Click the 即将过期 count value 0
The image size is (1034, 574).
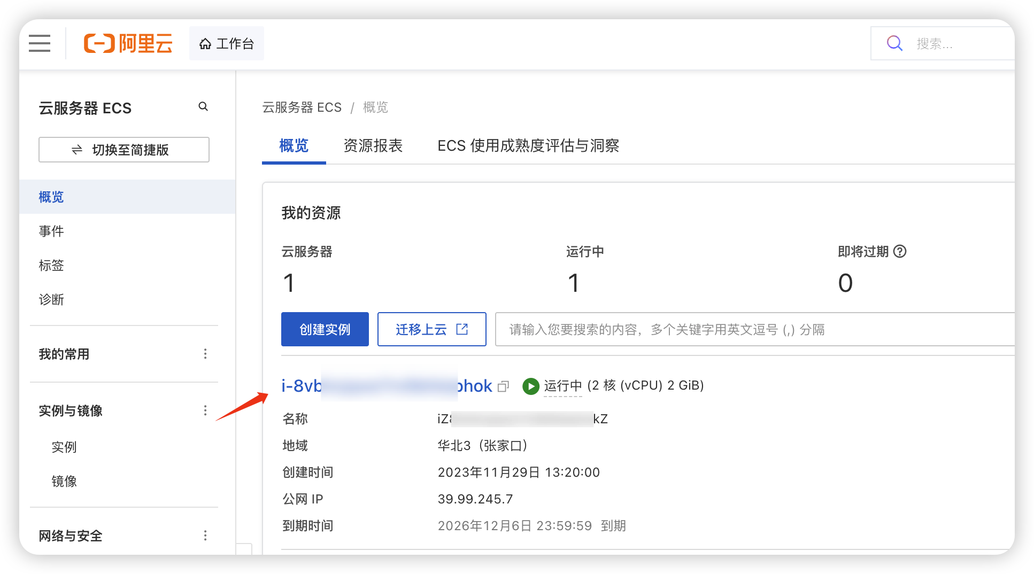pos(845,283)
